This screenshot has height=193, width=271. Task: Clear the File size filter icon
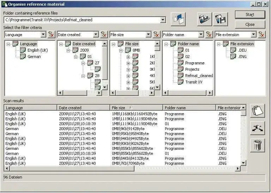[x=156, y=35]
